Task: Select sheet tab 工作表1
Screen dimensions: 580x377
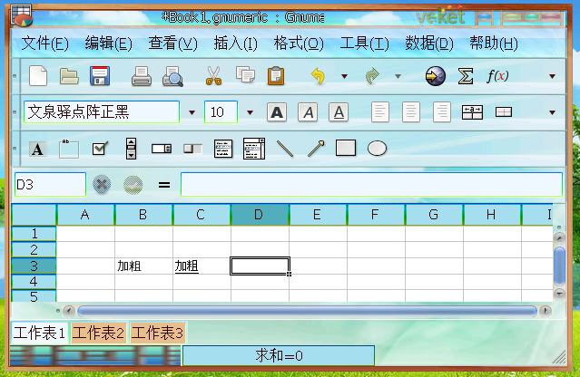Action: click(40, 333)
